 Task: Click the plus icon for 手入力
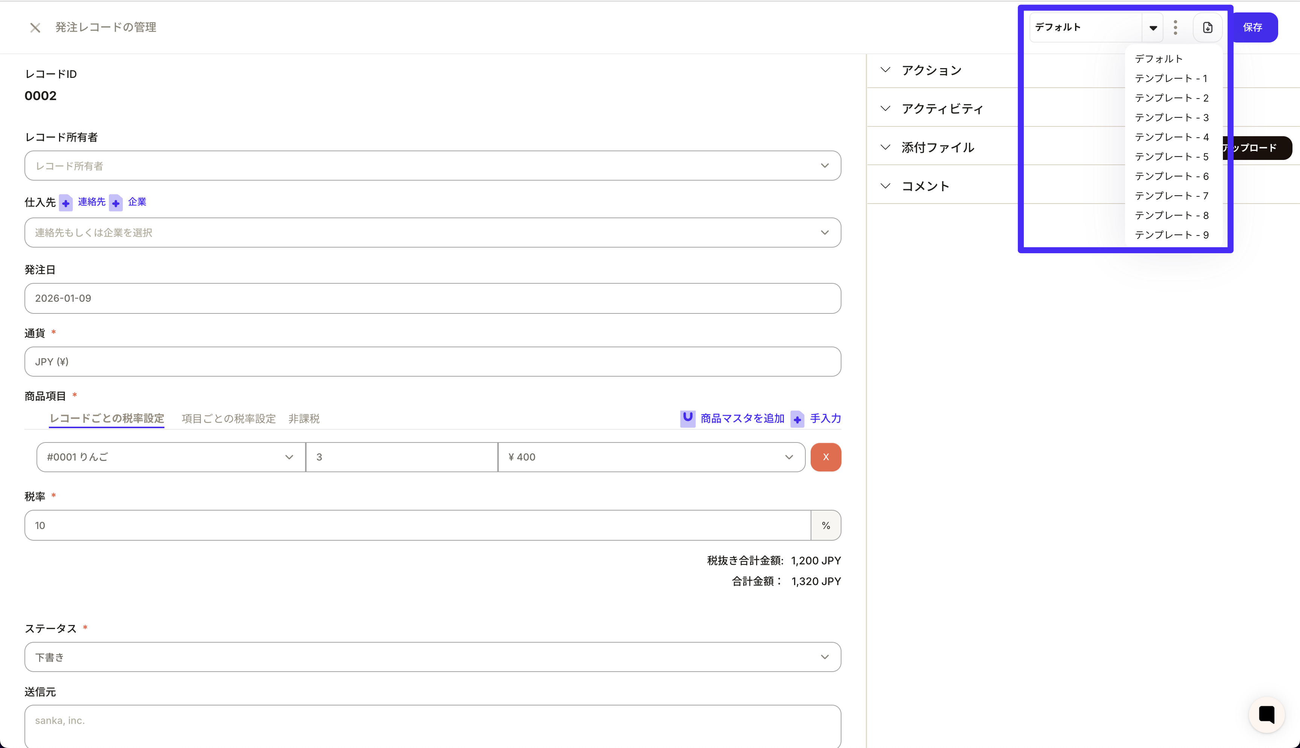pos(797,419)
